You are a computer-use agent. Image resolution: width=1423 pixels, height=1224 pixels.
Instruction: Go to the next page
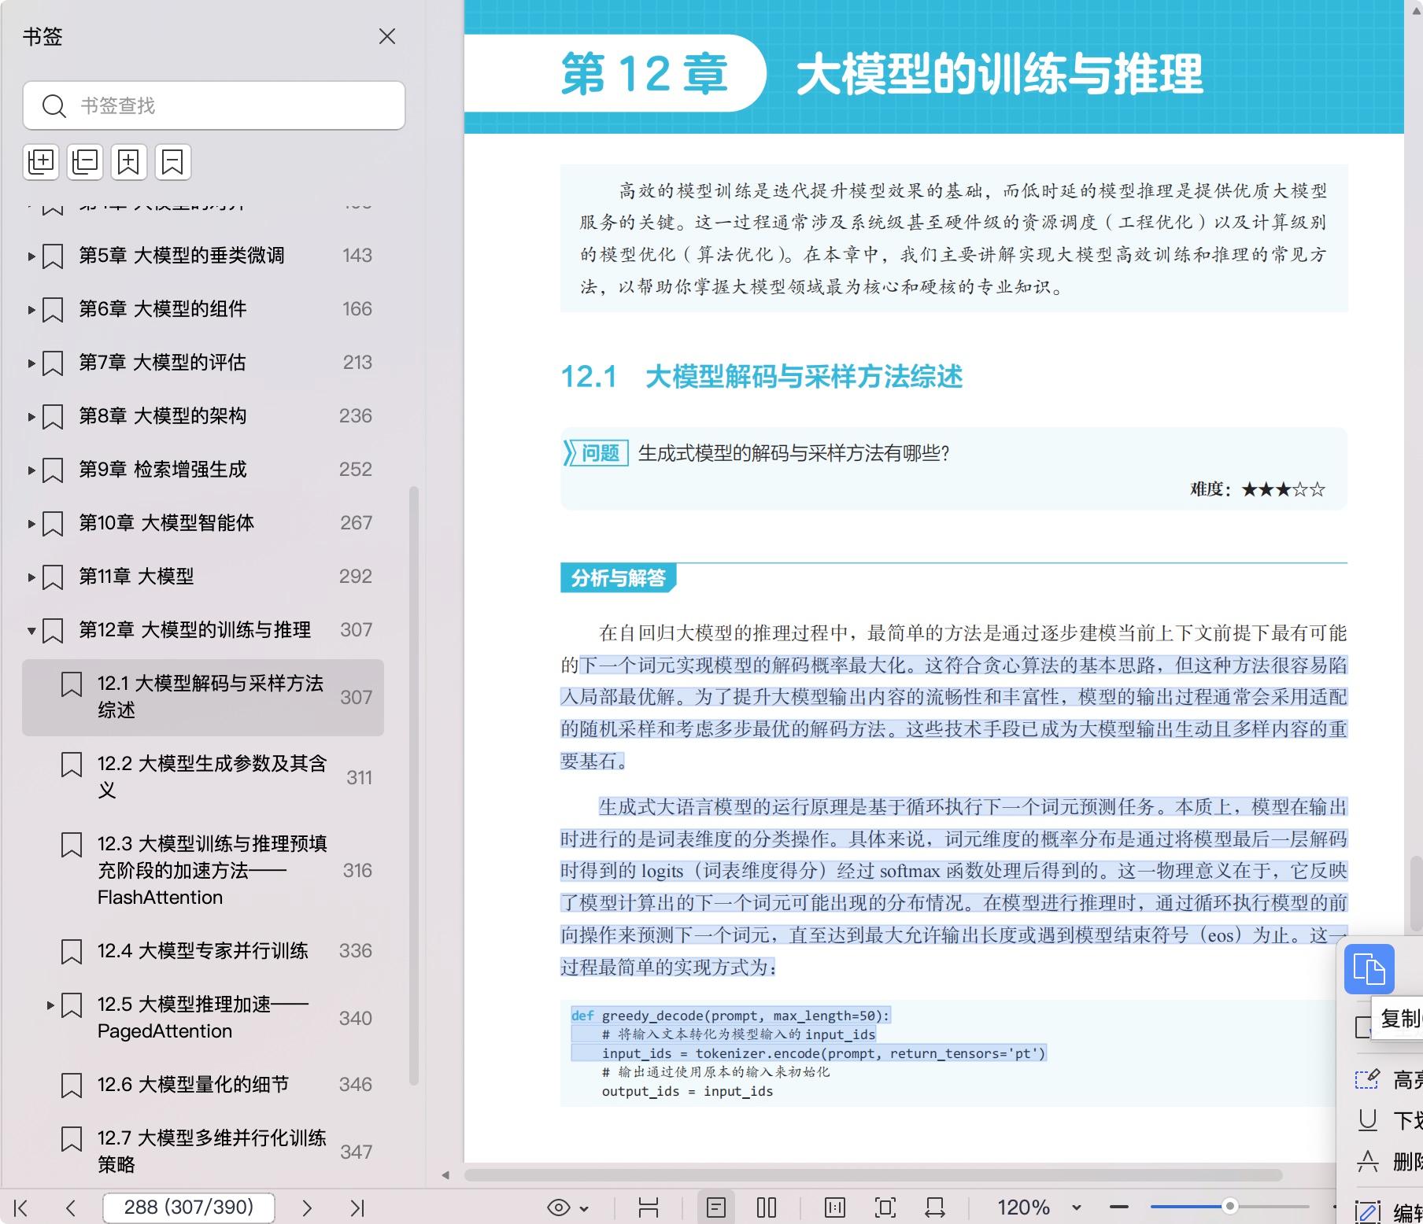click(x=307, y=1207)
